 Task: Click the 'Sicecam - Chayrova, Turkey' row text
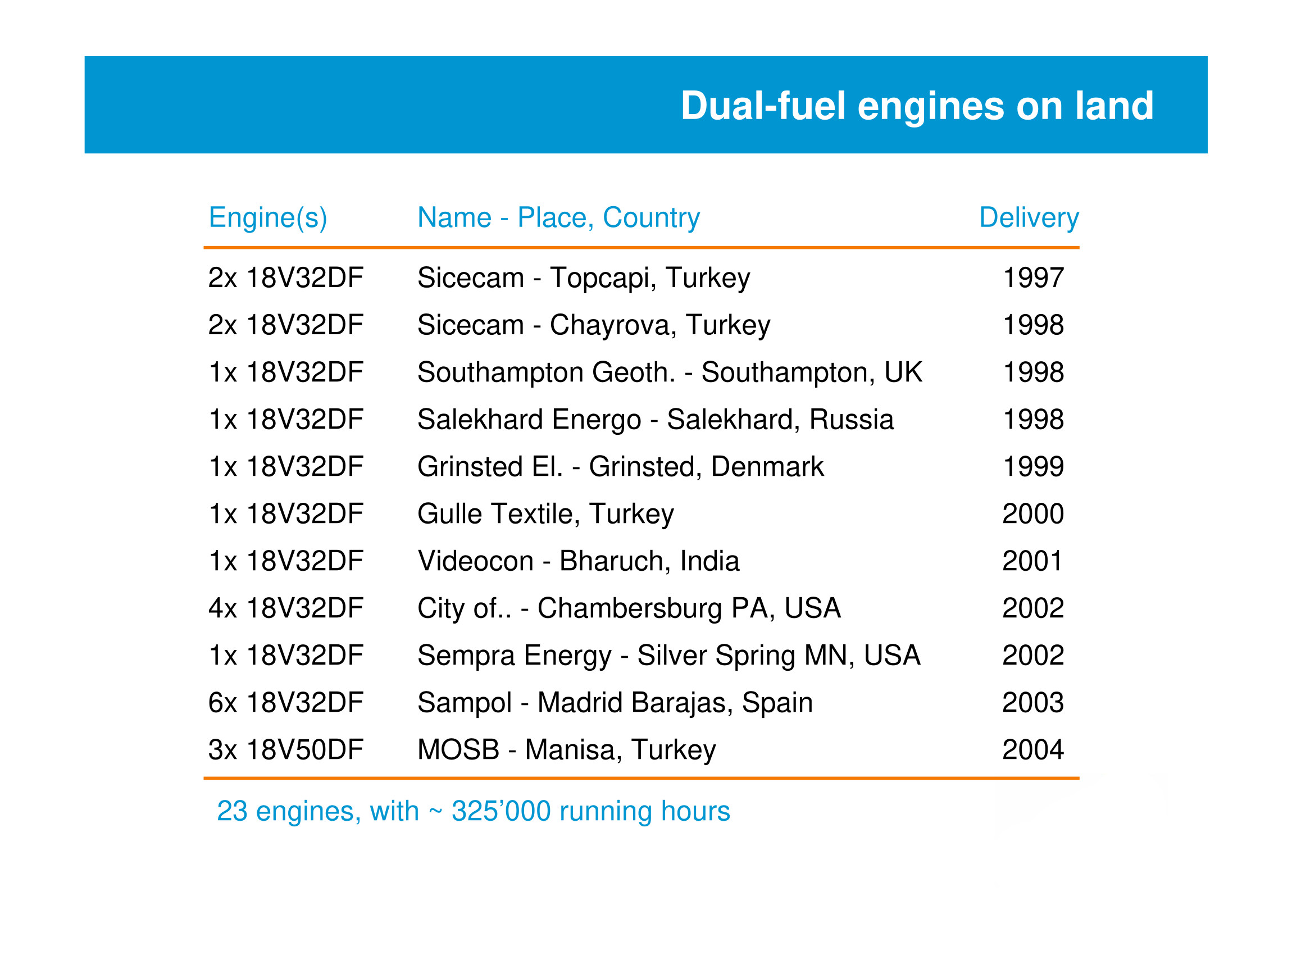click(x=594, y=325)
